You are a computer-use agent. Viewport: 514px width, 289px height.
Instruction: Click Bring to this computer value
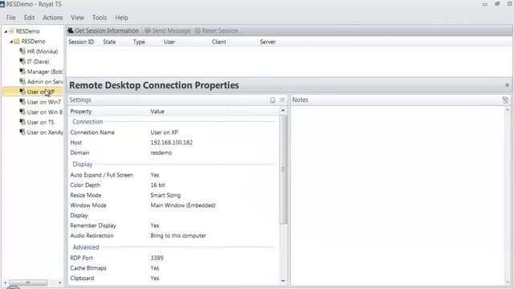pyautogui.click(x=178, y=235)
